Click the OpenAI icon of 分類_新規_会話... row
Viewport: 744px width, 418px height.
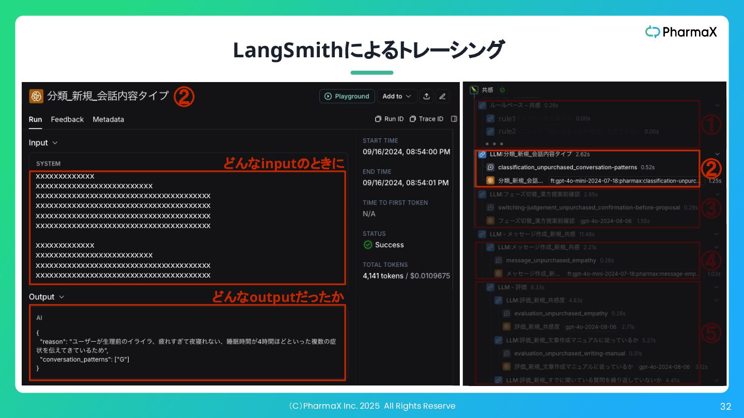coord(491,181)
